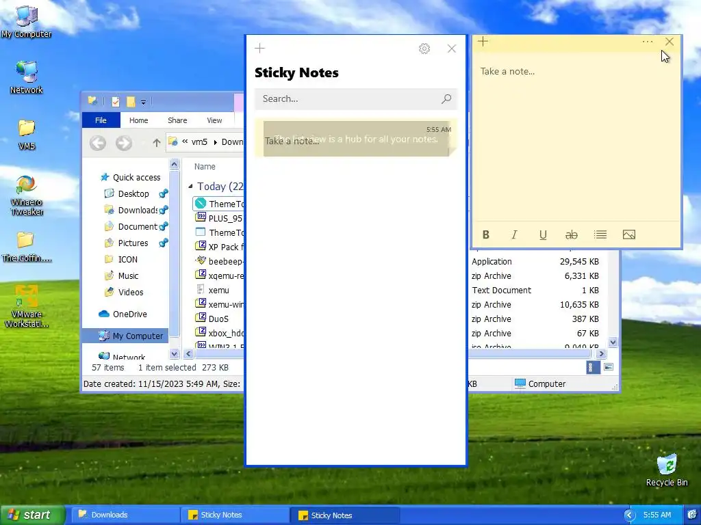This screenshot has width=701, height=525.
Task: Select VMware Workstation desktop icon
Action: click(x=27, y=307)
